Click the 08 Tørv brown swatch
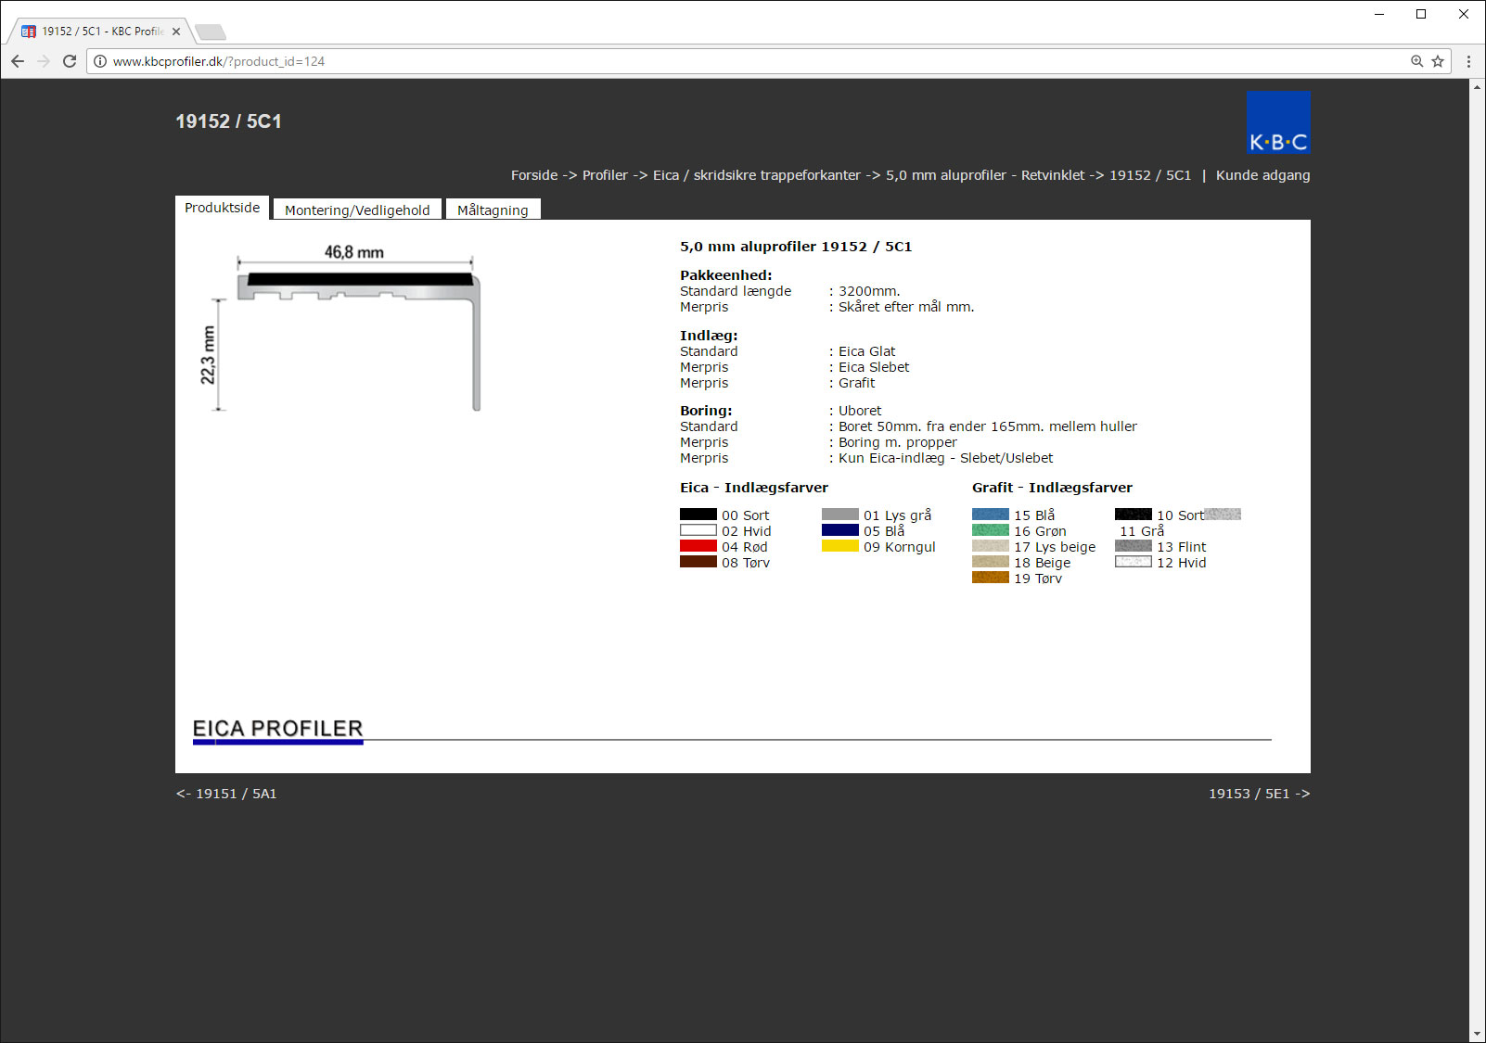This screenshot has height=1043, width=1486. 698,562
